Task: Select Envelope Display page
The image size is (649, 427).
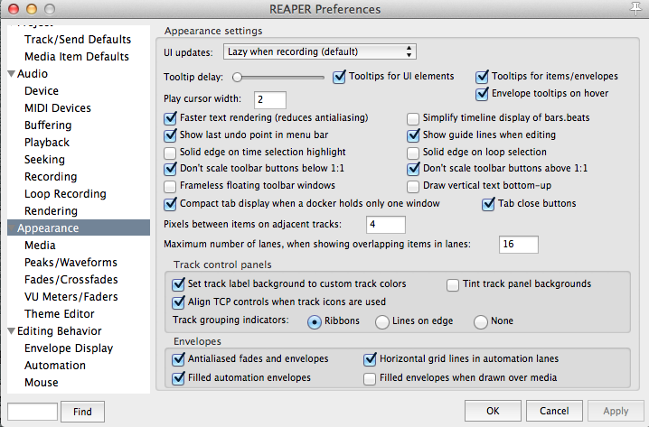Action: point(69,348)
